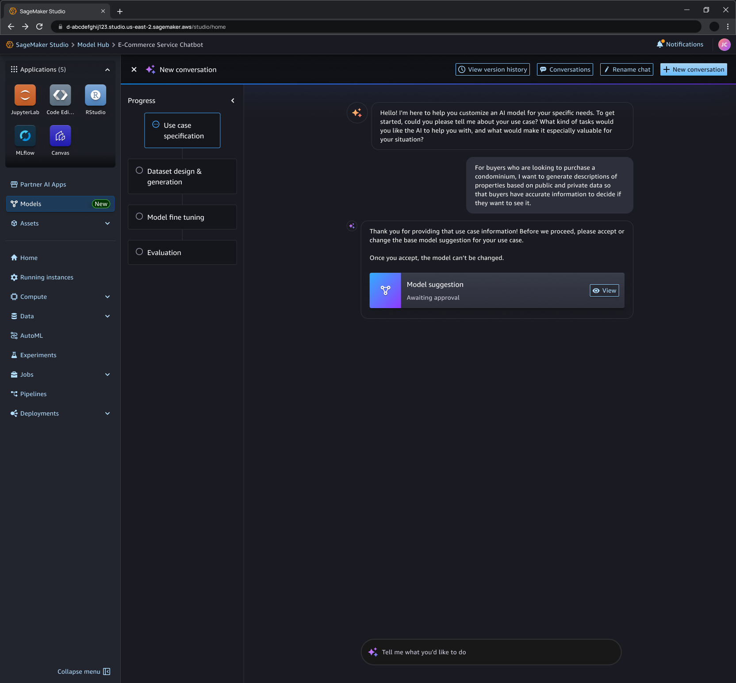Open the Notifications bell
Viewport: 736px width, 683px height.
pos(679,44)
